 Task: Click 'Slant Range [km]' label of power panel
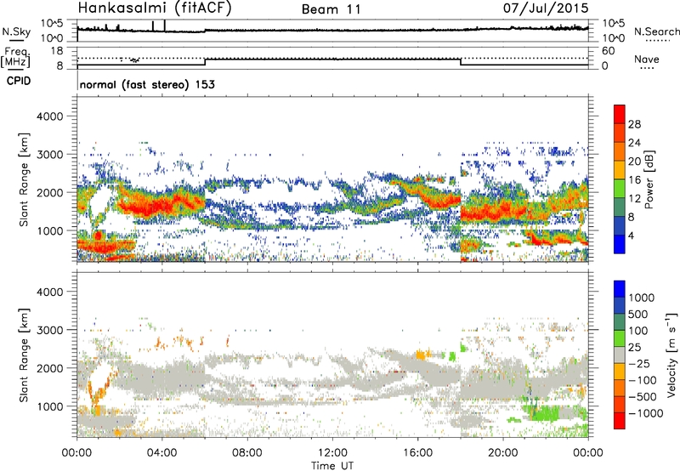pyautogui.click(x=24, y=179)
